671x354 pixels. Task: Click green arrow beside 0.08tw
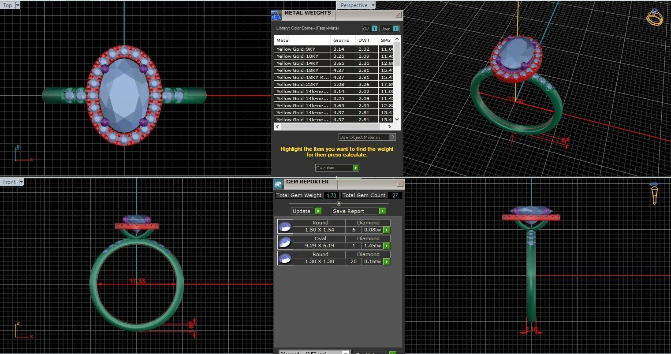click(x=387, y=230)
